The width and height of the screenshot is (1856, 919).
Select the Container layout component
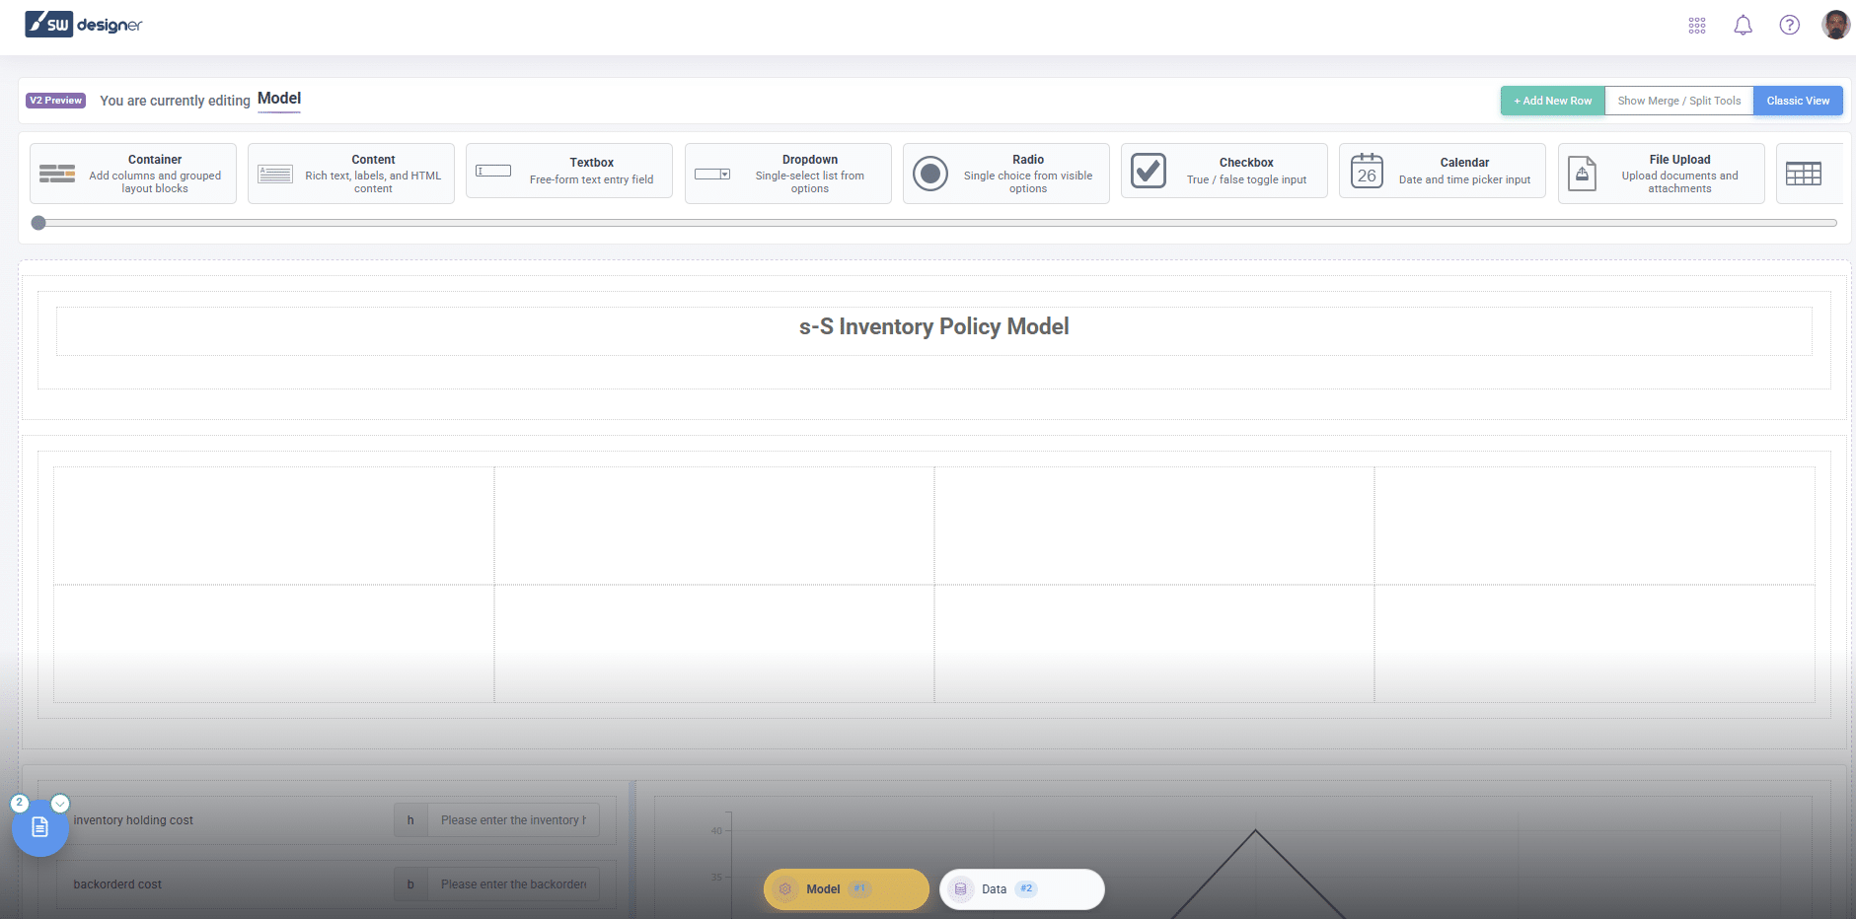133,174
